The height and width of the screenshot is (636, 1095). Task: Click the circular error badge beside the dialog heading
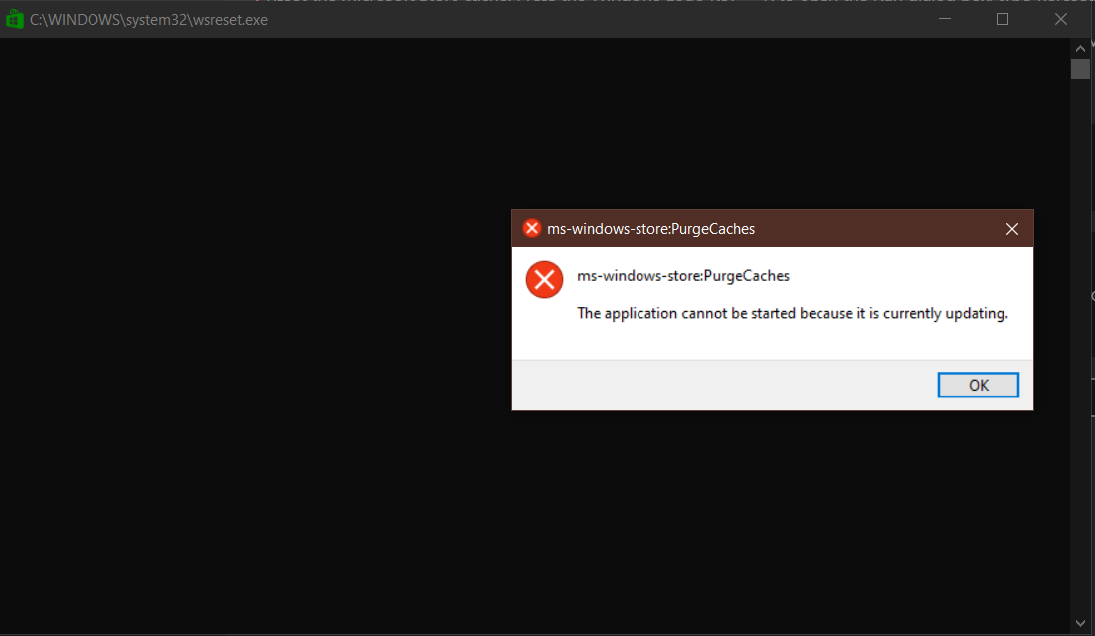pos(544,279)
